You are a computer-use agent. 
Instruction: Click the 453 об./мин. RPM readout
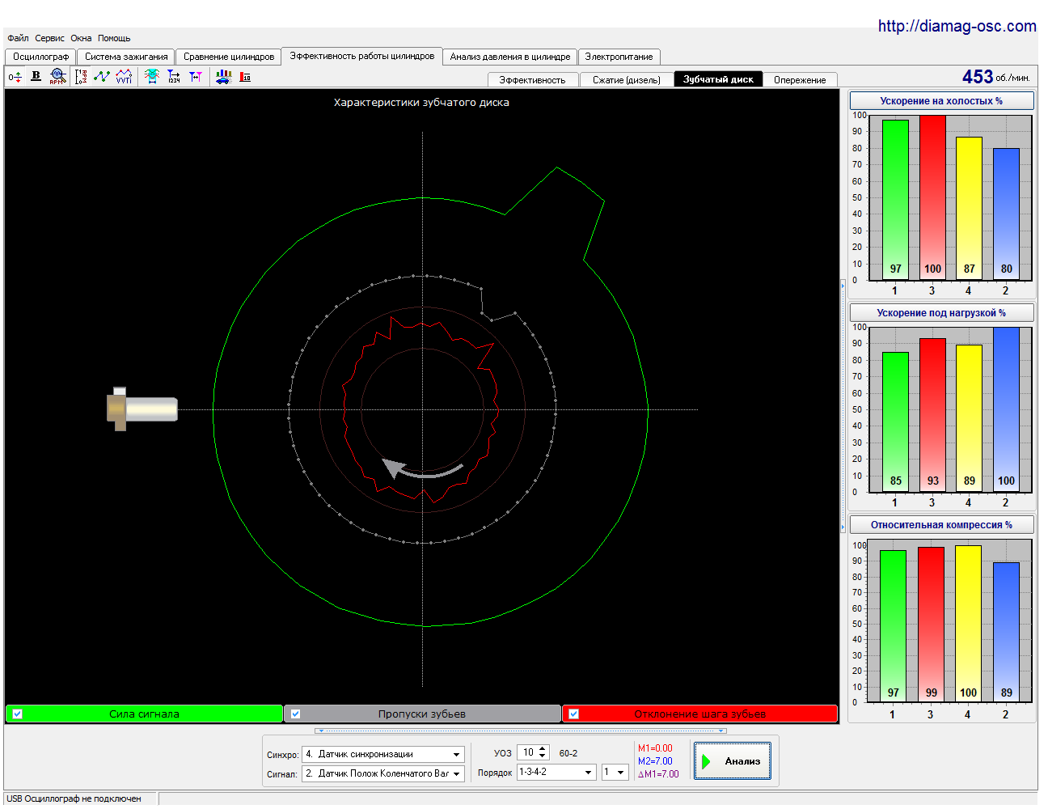(x=995, y=77)
